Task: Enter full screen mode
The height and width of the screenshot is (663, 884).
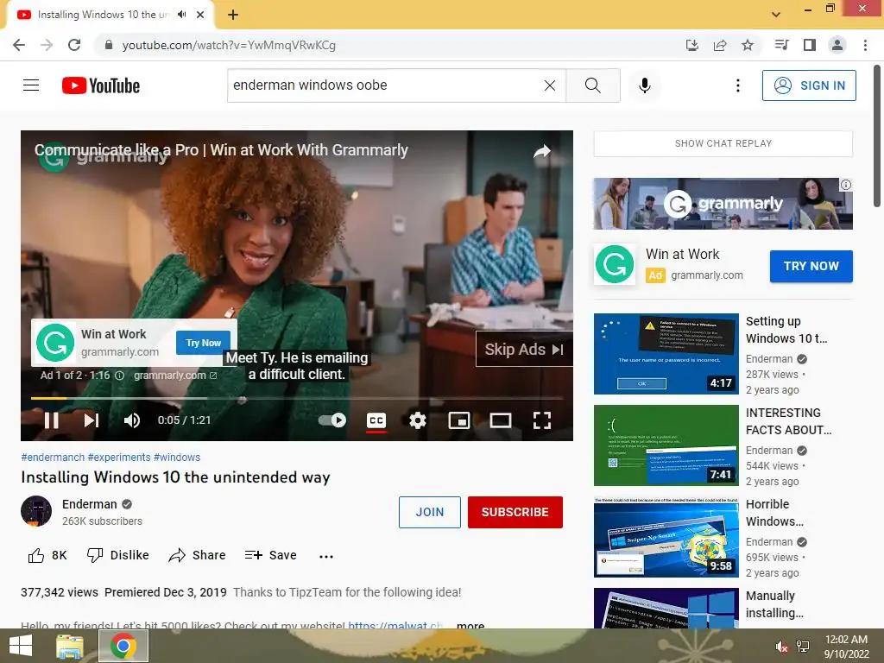Action: (542, 420)
